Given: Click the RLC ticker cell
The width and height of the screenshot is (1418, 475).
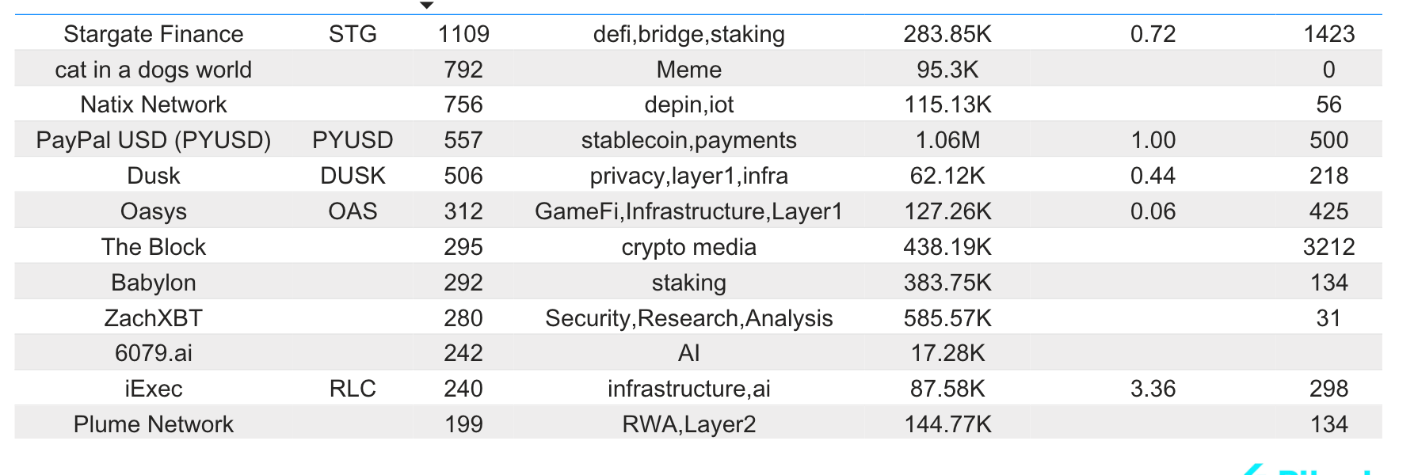Looking at the screenshot, I should pyautogui.click(x=353, y=389).
